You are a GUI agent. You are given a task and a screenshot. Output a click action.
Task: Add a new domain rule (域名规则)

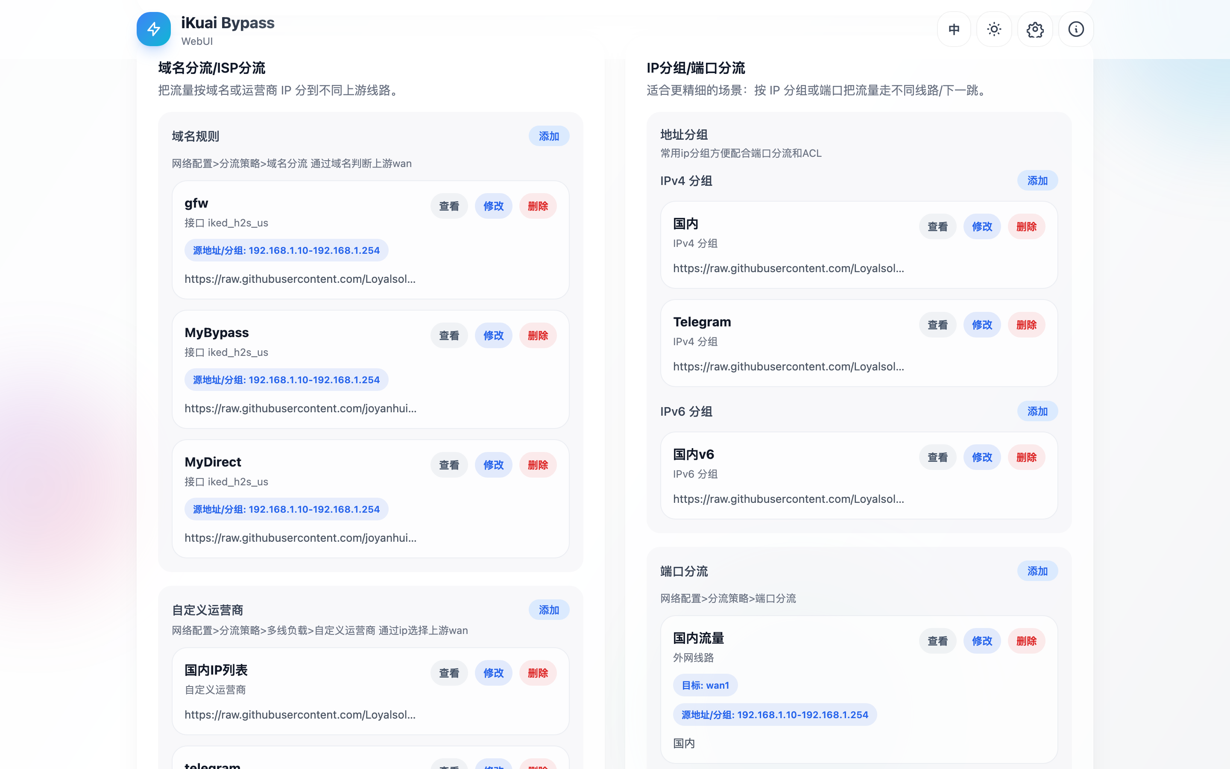click(x=548, y=136)
